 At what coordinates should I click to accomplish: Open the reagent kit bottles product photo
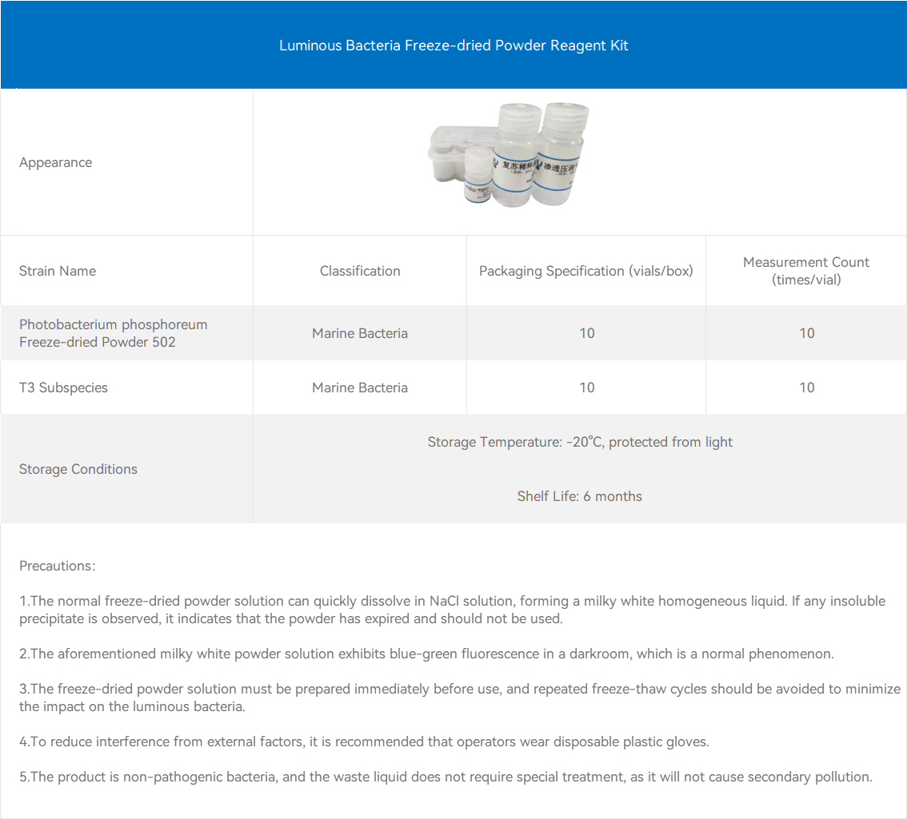tap(509, 154)
